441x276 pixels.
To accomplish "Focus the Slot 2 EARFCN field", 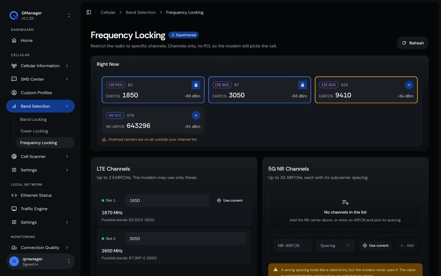I will pos(185,239).
